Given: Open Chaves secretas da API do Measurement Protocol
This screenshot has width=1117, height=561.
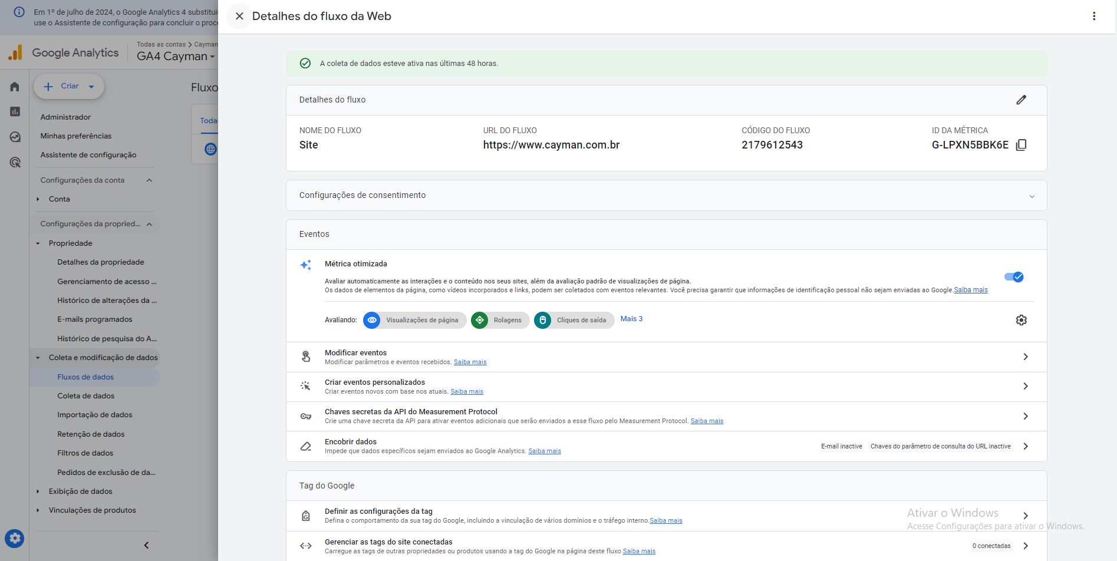Looking at the screenshot, I should point(666,416).
